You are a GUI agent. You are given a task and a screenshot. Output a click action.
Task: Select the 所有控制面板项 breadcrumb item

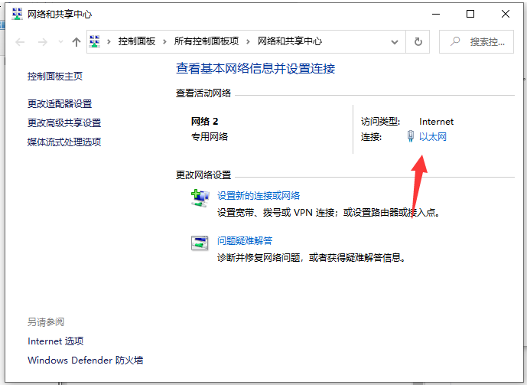[207, 41]
